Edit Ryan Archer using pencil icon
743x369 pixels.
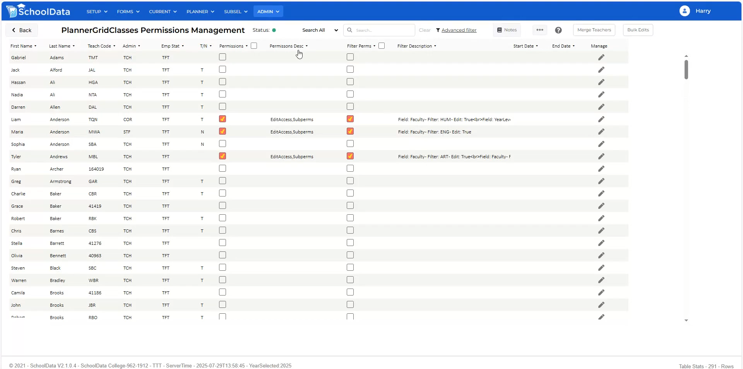pyautogui.click(x=601, y=169)
